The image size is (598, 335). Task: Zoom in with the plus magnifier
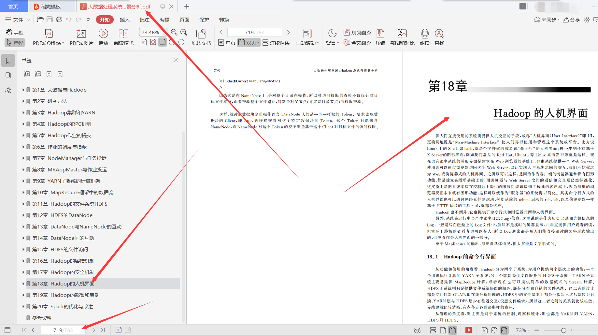(x=184, y=32)
